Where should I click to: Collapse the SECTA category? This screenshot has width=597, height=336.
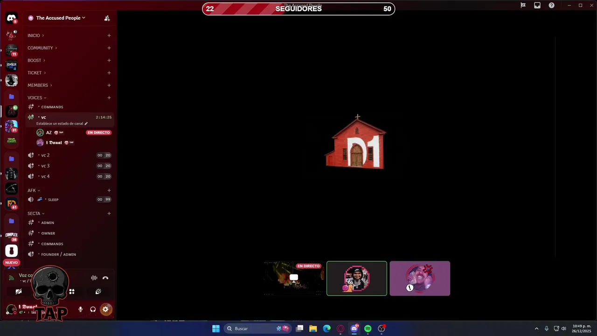pyautogui.click(x=36, y=214)
